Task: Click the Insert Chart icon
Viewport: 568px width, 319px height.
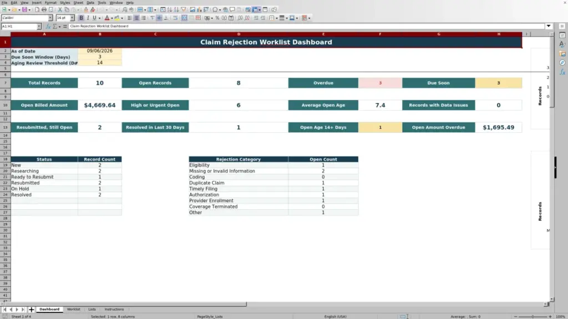Action: 199,10
